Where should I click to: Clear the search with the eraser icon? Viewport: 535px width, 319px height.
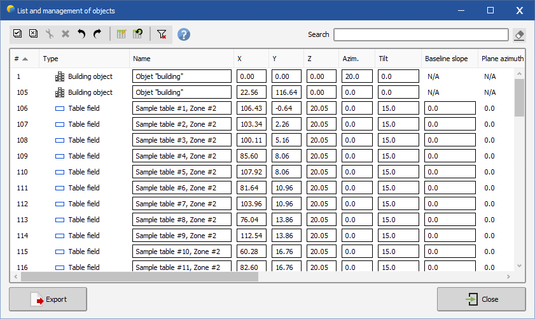[x=519, y=34]
